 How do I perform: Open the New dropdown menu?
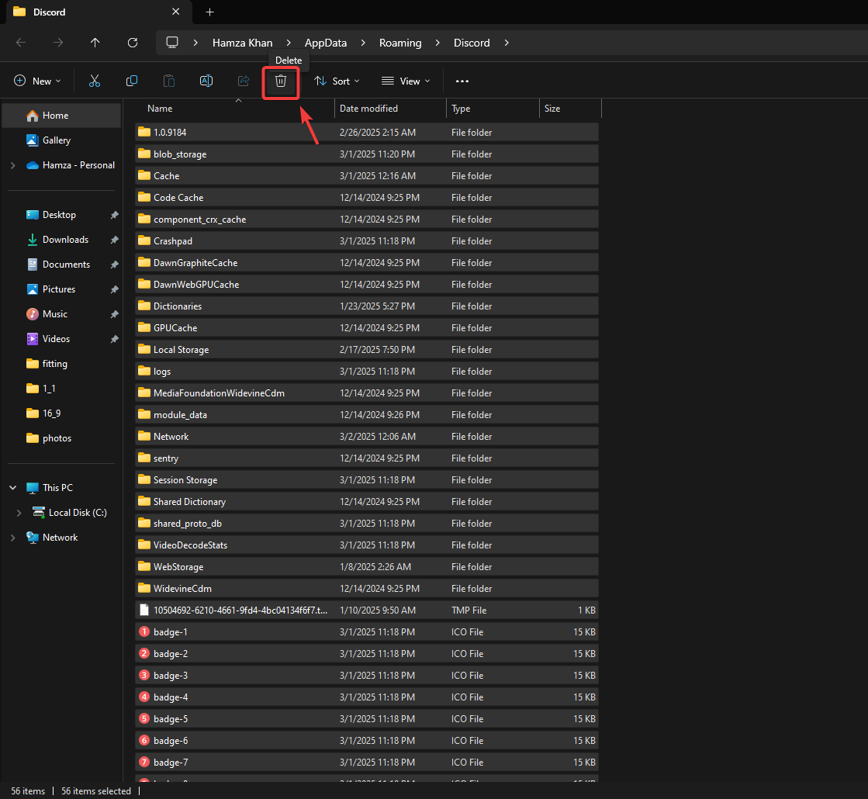pyautogui.click(x=36, y=81)
